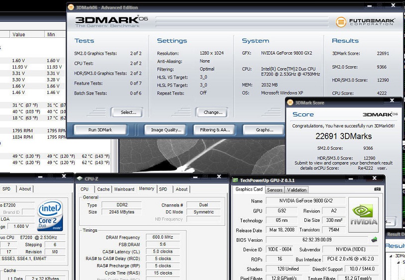Open Filtering & AA... settings
The height and width of the screenshot is (280, 405).
click(215, 130)
